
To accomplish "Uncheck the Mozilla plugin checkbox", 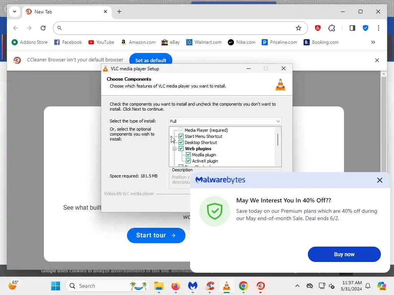I will tap(188, 155).
